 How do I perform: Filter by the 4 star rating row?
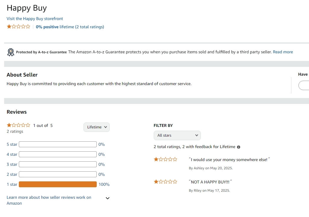point(12,154)
